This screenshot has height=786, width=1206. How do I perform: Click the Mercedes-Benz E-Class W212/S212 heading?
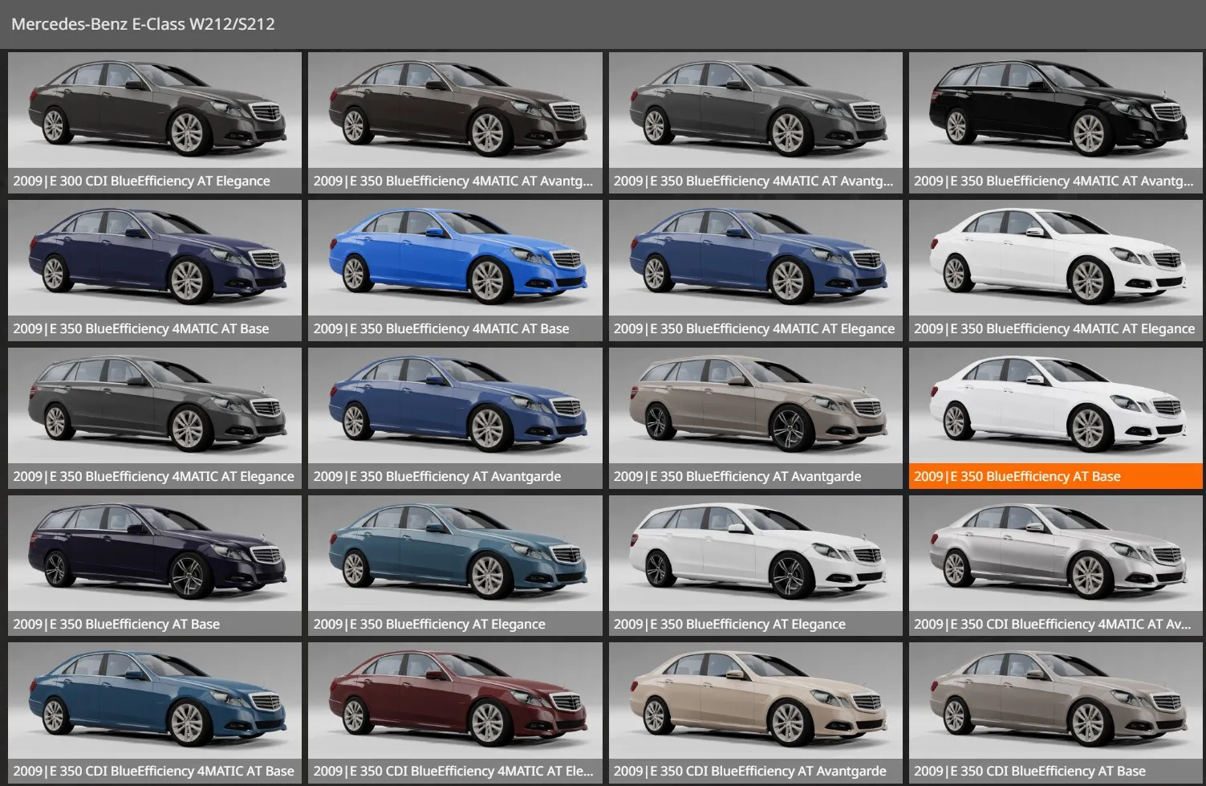[x=143, y=24]
